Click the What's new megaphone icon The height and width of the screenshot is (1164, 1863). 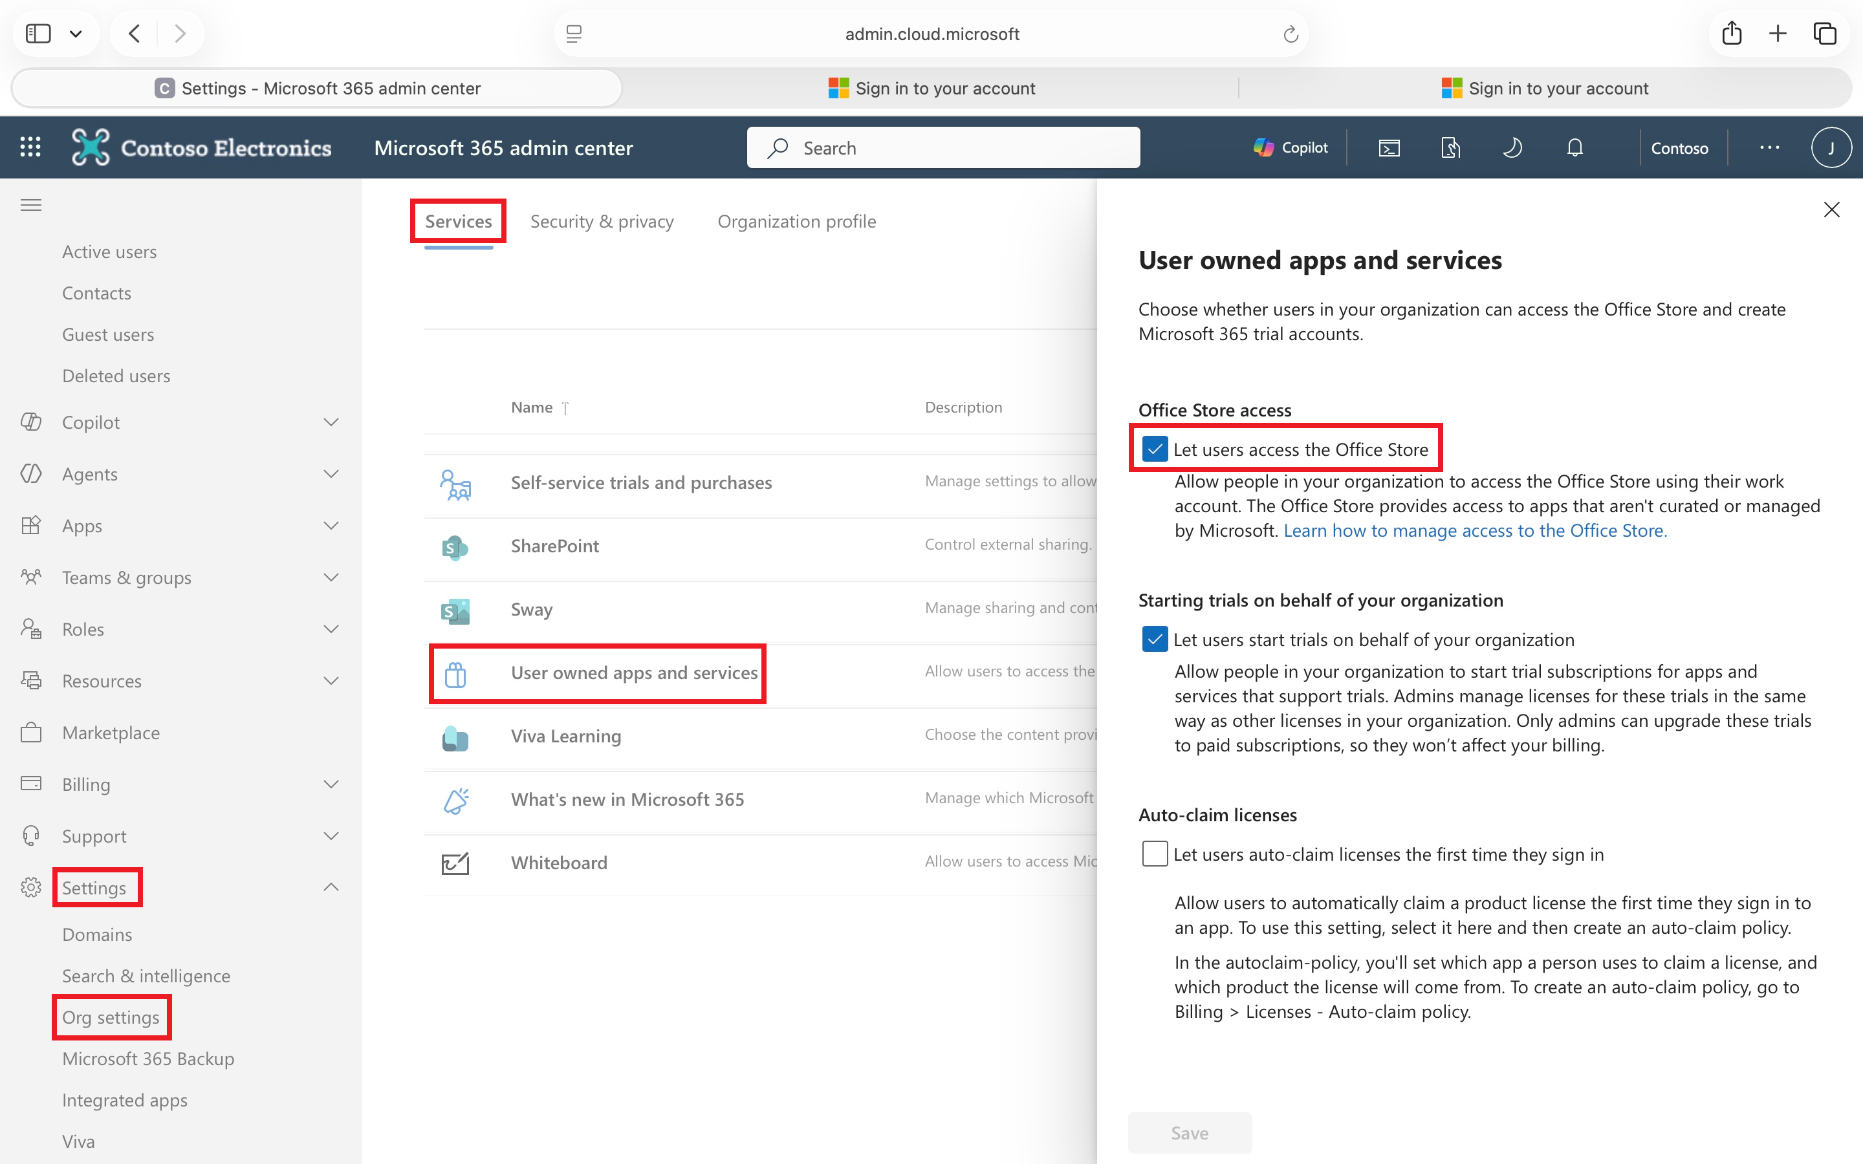(456, 801)
